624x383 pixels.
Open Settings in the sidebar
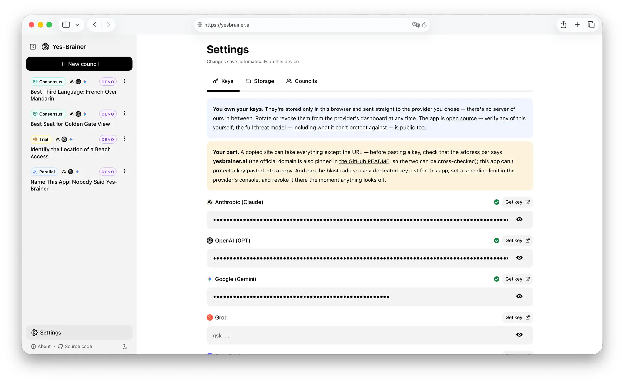[x=79, y=332]
